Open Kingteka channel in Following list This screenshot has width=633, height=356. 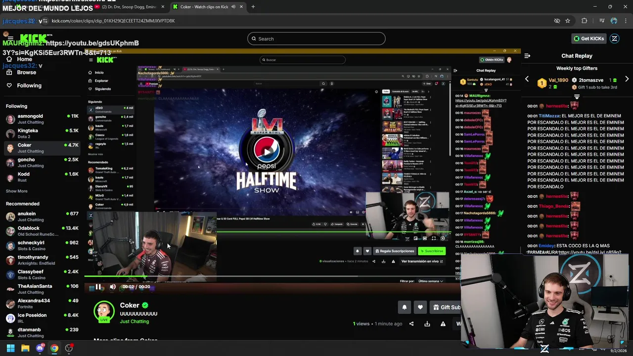(42, 133)
